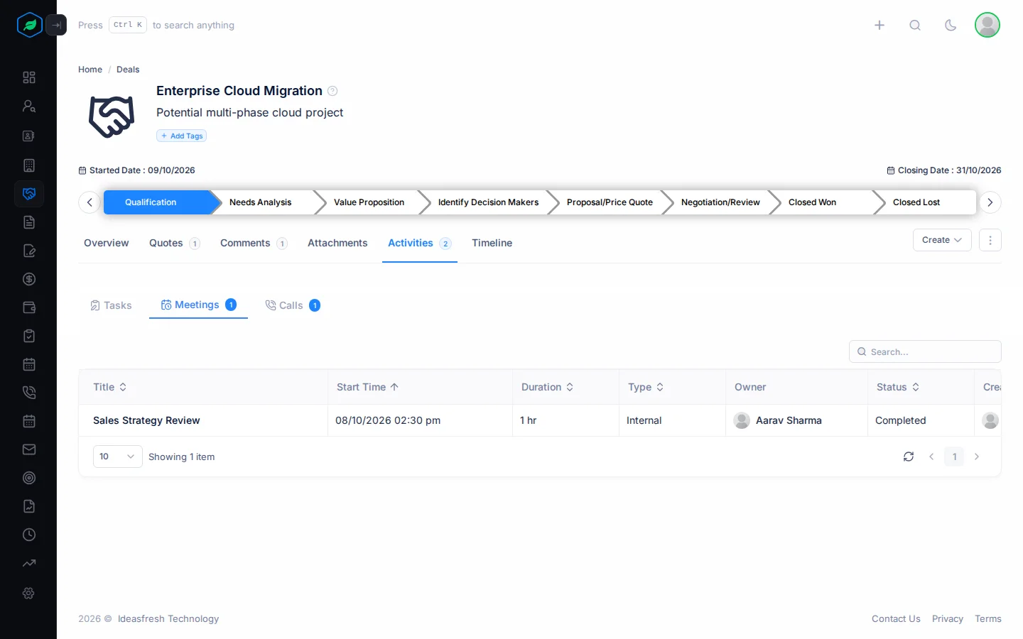Sort table by Duration column

coord(547,387)
